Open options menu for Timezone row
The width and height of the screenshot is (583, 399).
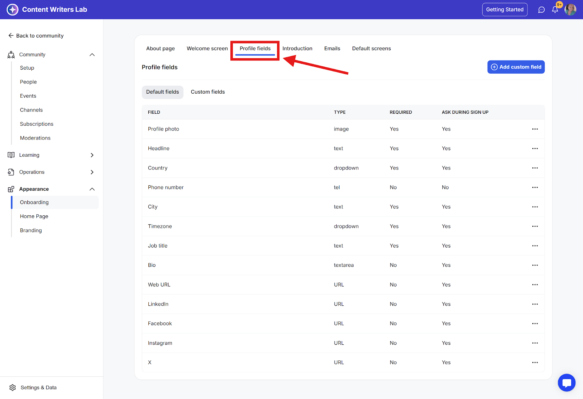pos(535,226)
